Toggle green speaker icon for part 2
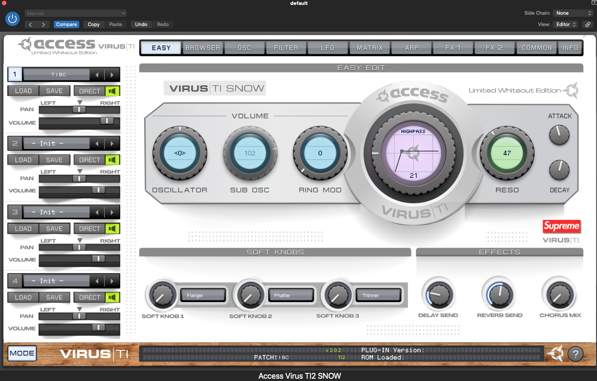 click(112, 160)
